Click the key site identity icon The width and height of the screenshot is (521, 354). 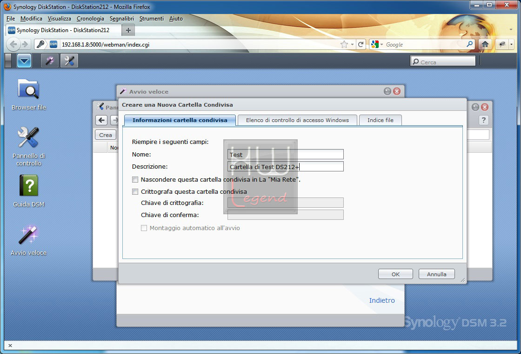(40, 44)
